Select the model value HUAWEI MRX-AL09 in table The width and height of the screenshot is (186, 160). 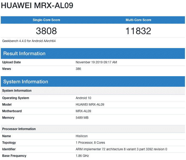(x=90, y=105)
